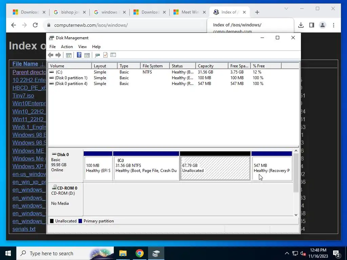Close the 'bishop jos' Chrome tab
Viewport: 347px width, 260px height.
point(84,12)
